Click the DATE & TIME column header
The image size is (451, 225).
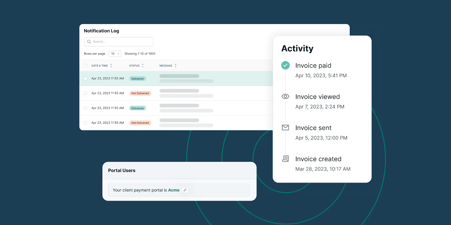(100, 66)
